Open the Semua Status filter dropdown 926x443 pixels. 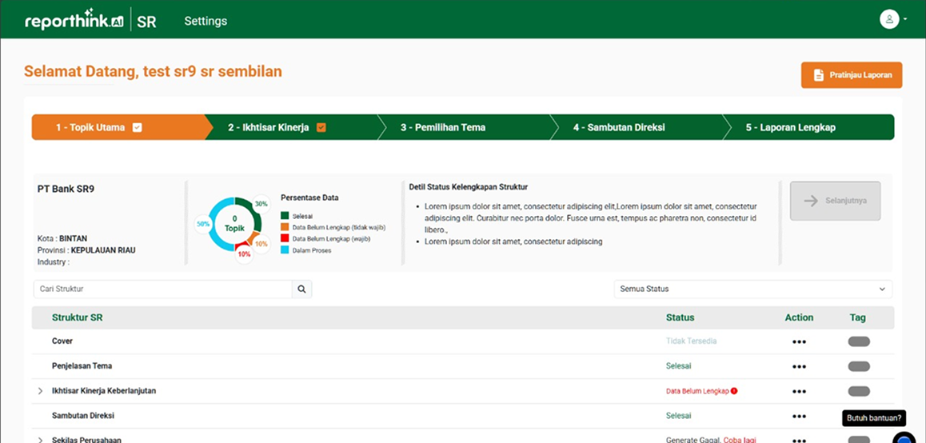tap(752, 289)
